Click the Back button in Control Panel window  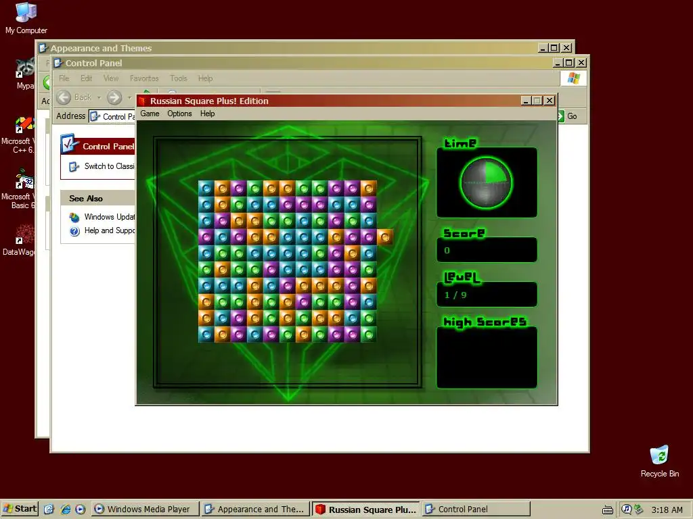click(x=74, y=97)
